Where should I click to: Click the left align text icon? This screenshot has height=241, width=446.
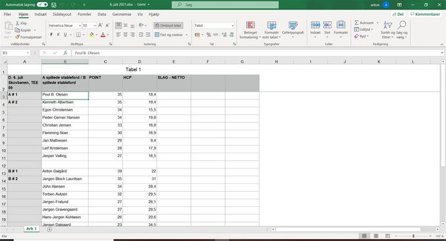[x=118, y=35]
